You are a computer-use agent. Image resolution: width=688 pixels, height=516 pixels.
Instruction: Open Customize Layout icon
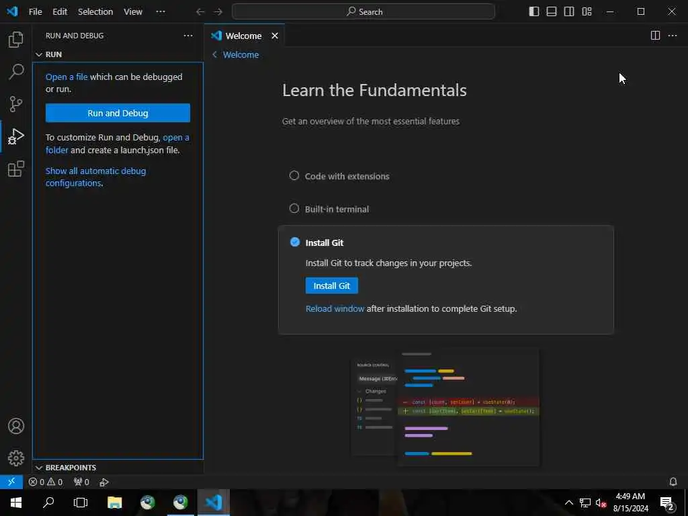[x=587, y=11]
